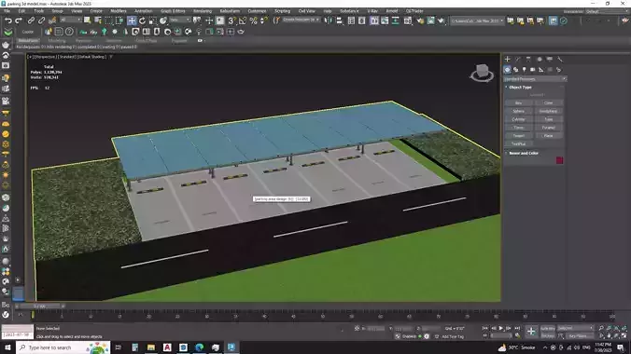Screen dimensions: 631x354
Task: Open the Rendering menu
Action: (203, 11)
